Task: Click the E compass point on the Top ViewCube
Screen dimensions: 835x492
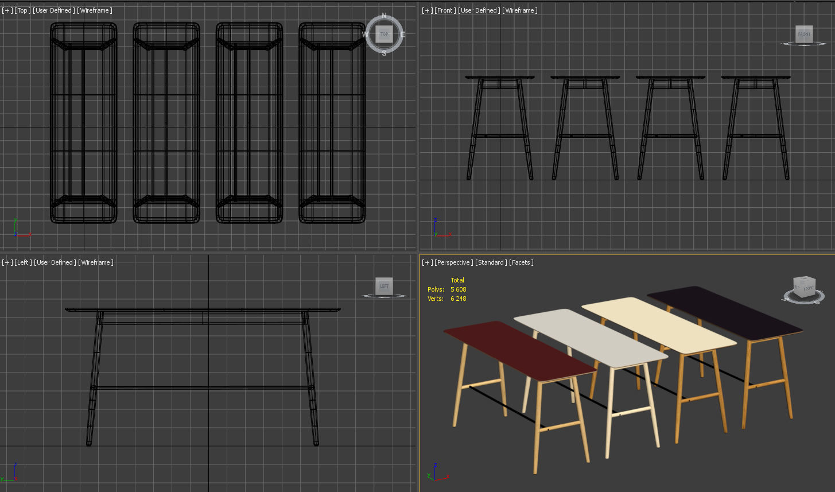Action: click(403, 34)
